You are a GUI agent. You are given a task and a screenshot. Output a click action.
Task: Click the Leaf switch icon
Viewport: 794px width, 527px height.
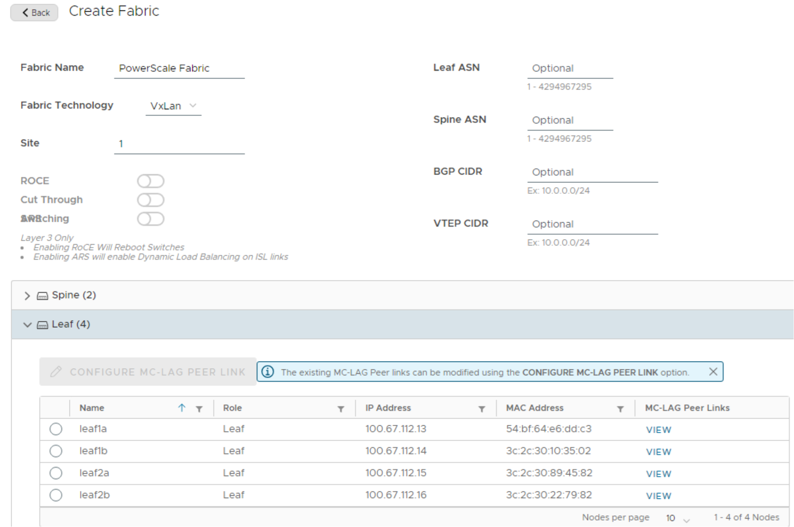42,325
